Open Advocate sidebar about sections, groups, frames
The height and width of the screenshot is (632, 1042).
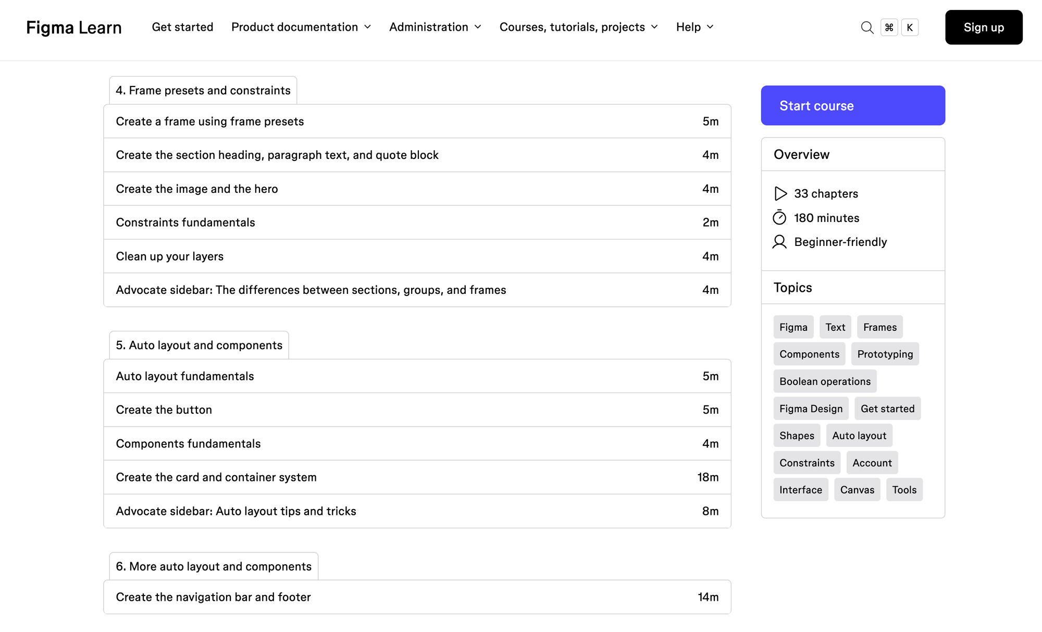click(x=417, y=290)
